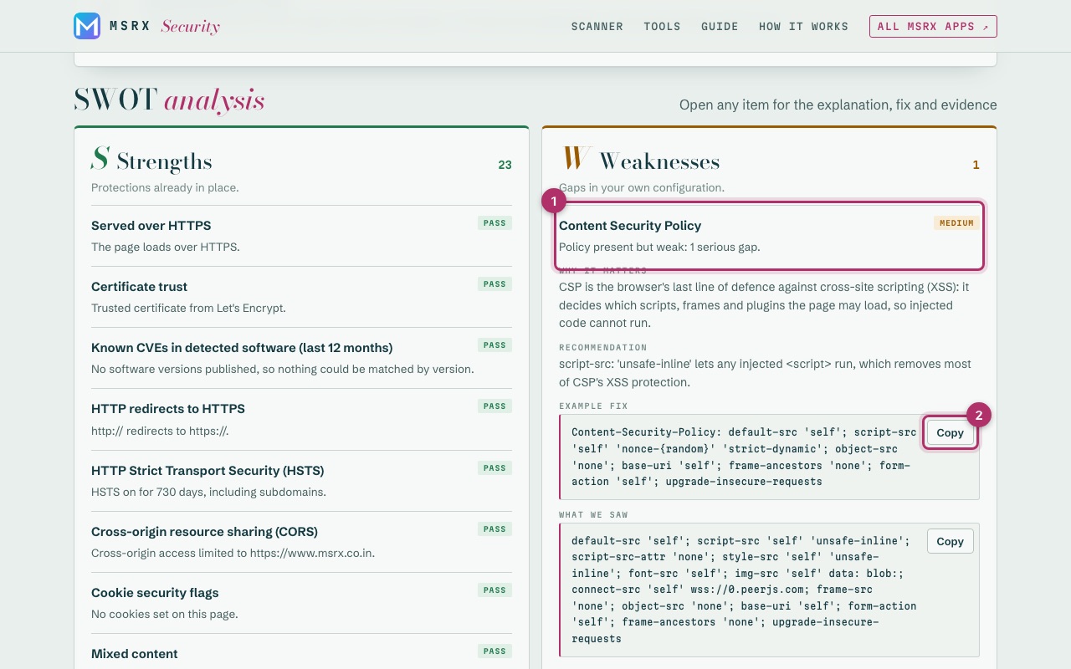Click PASS badge for Certificate trust
This screenshot has width=1071, height=669.
pos(495,284)
